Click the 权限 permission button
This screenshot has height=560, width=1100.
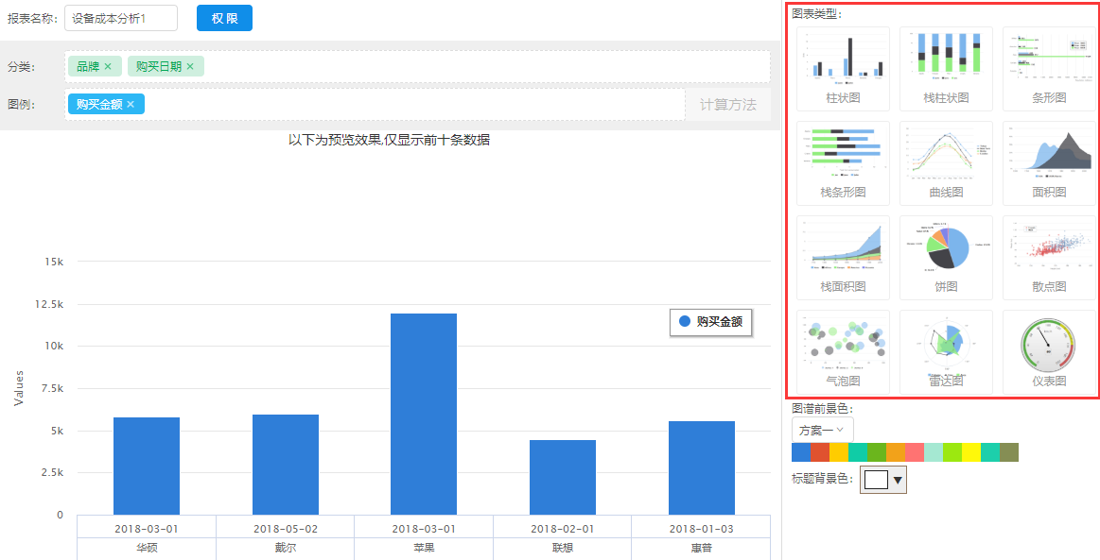224,18
